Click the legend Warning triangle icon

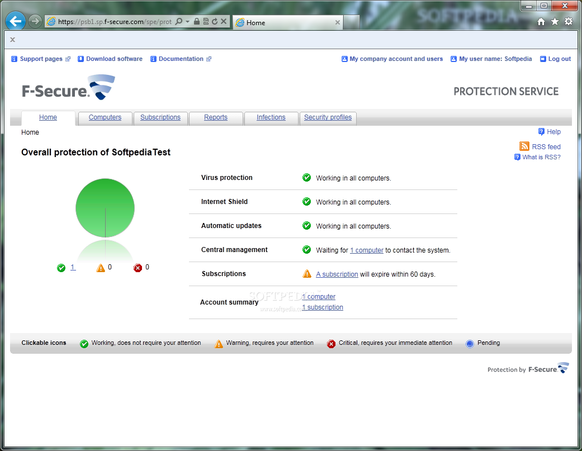tap(219, 344)
